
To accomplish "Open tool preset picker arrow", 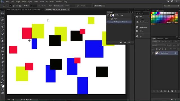I will point(7,6).
